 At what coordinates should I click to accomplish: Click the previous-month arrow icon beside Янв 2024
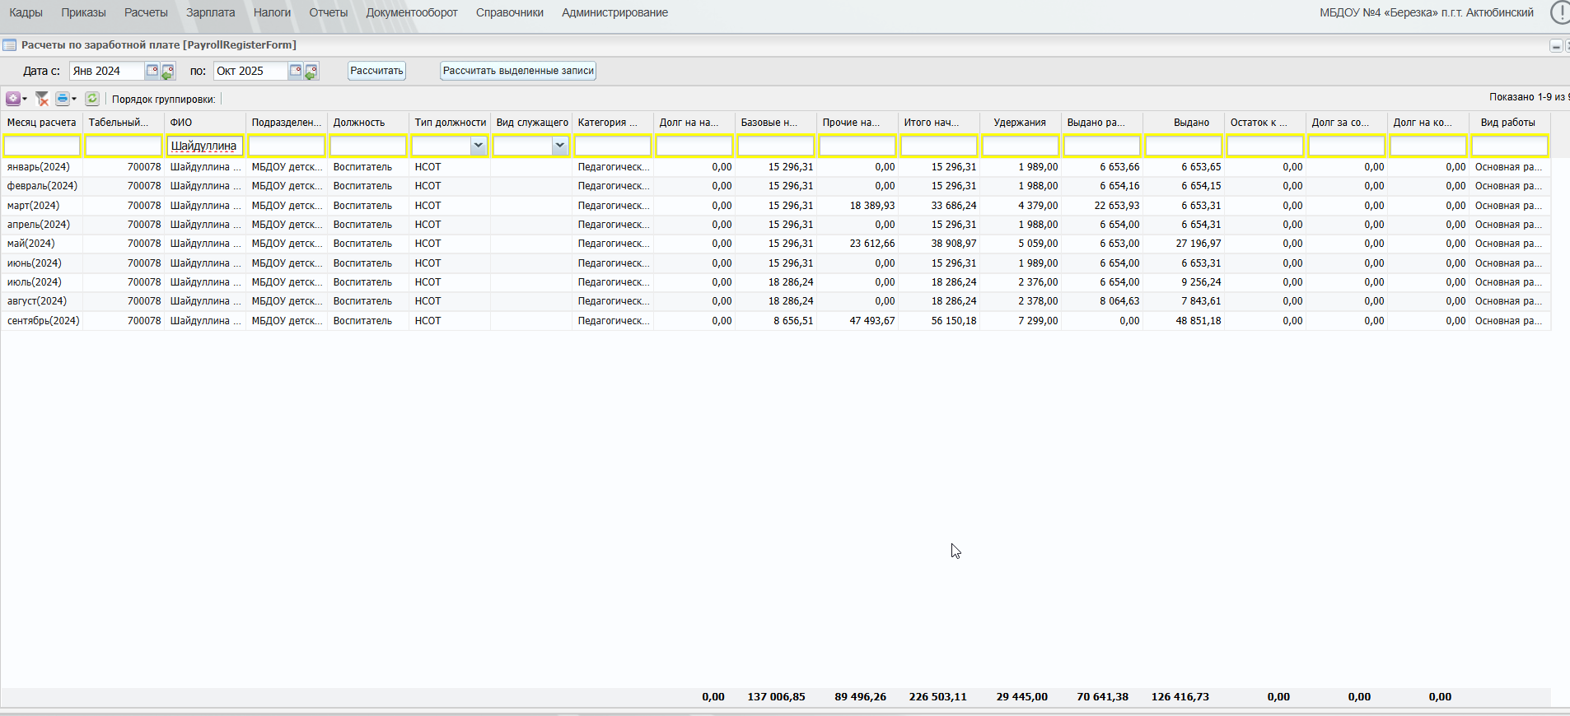click(x=168, y=72)
